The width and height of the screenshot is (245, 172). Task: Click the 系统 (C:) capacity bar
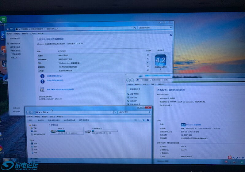coord(70,131)
